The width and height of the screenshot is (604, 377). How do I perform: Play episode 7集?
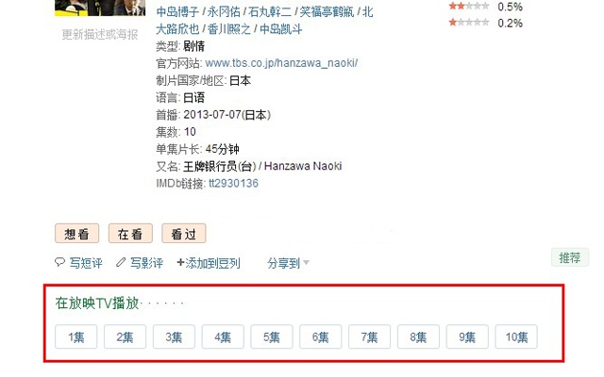click(369, 337)
